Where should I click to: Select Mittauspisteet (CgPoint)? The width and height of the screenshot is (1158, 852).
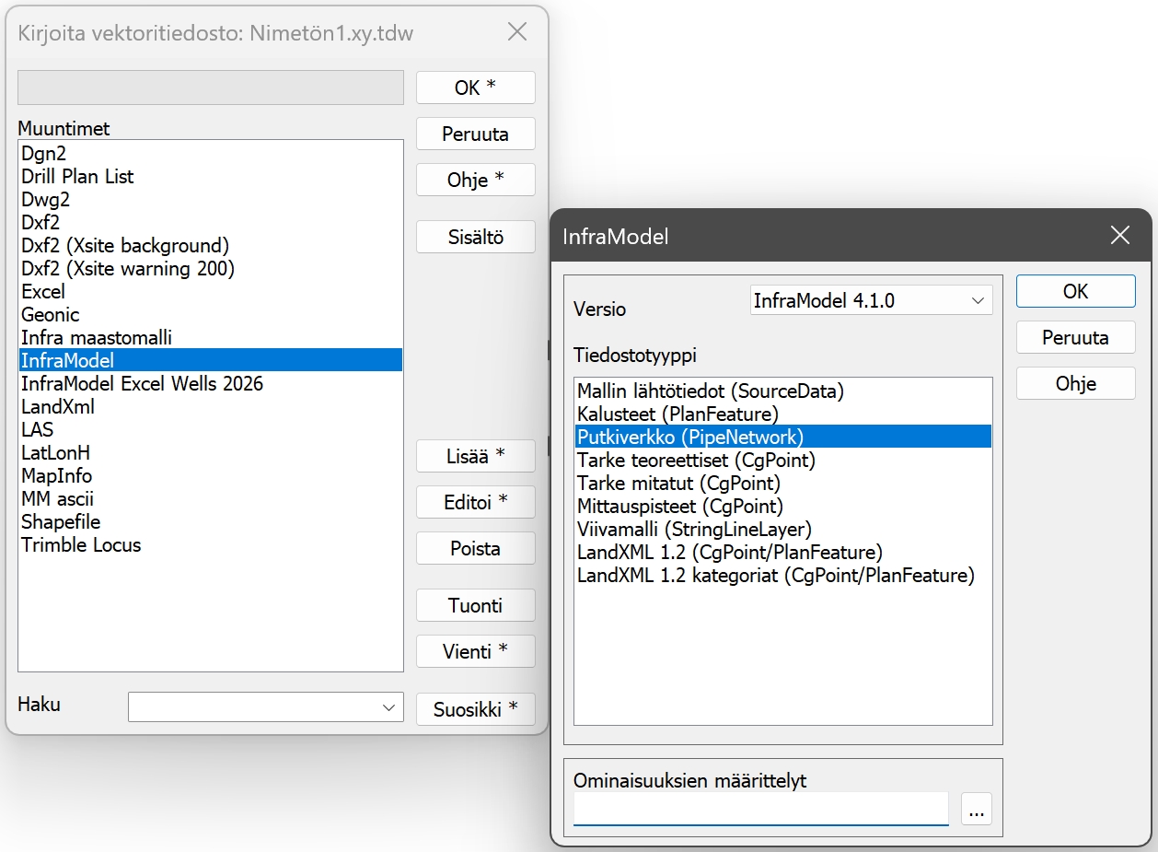[x=783, y=506]
